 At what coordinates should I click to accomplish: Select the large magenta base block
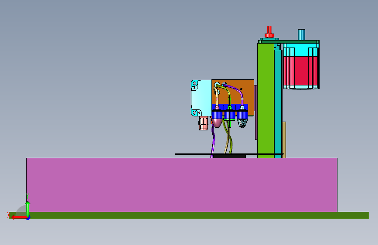click(181, 185)
